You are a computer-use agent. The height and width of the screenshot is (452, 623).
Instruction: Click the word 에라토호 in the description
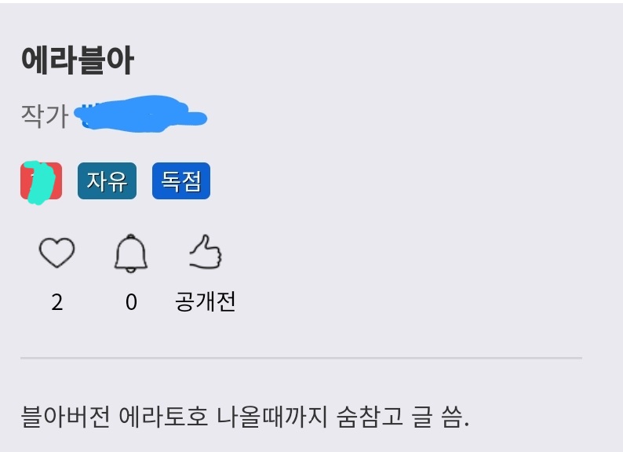(x=164, y=416)
